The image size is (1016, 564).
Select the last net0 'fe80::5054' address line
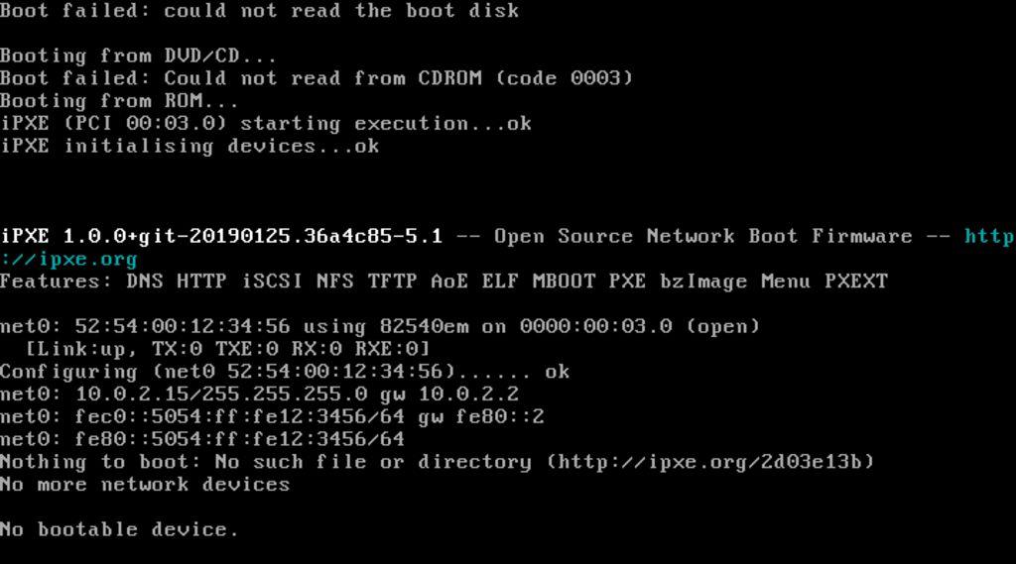(x=202, y=439)
